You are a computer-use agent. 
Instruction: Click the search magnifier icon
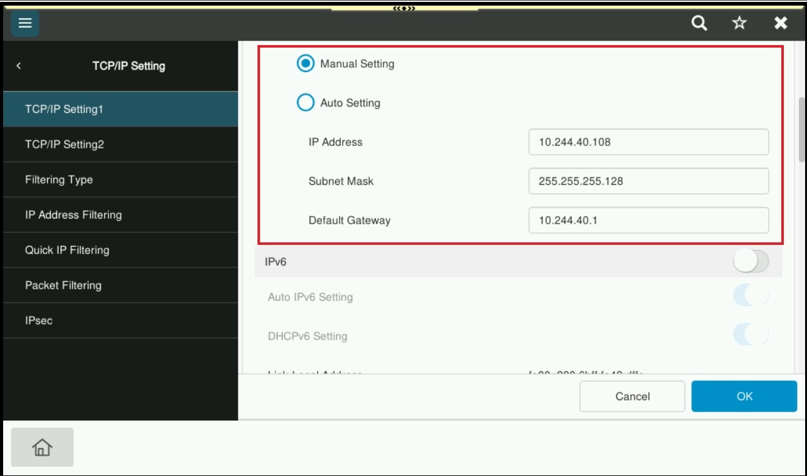point(699,24)
